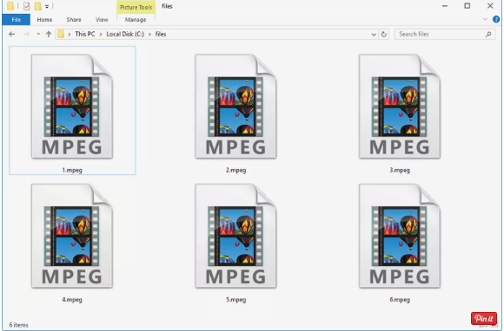Image resolution: width=504 pixels, height=331 pixels.
Task: Select the 6.mpeg file icon
Action: [x=400, y=236]
